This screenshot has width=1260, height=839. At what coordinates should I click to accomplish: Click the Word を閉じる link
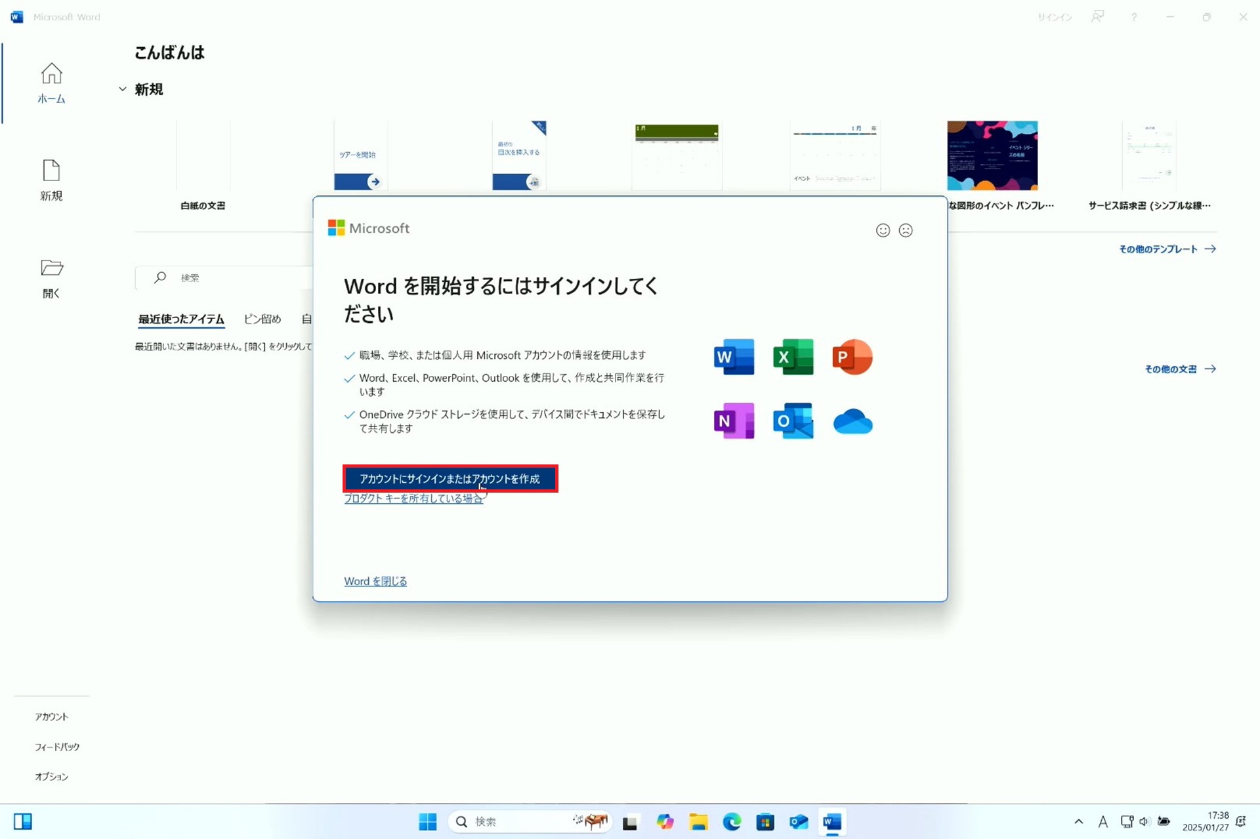pos(375,581)
